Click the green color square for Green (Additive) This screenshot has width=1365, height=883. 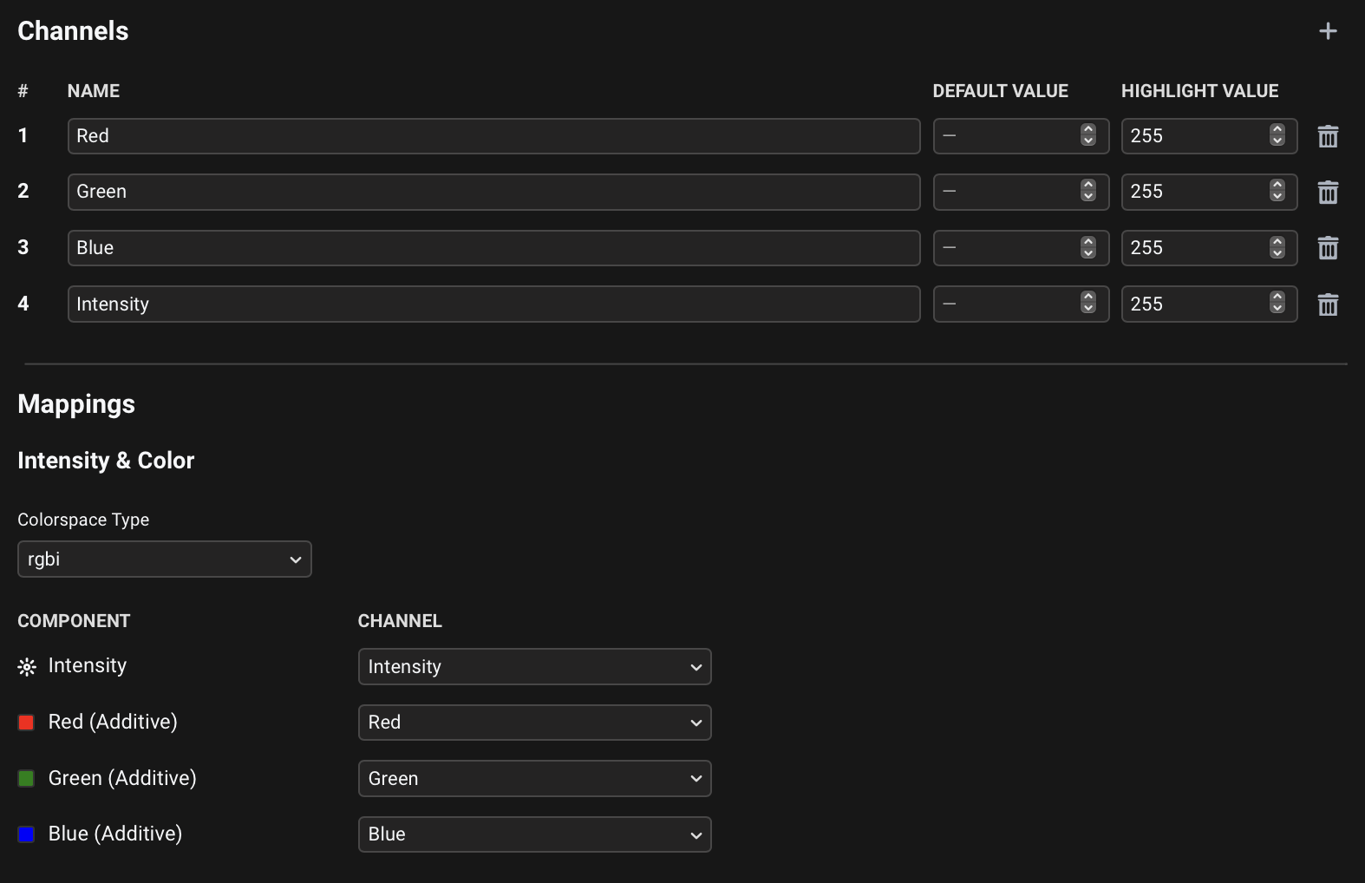click(26, 779)
